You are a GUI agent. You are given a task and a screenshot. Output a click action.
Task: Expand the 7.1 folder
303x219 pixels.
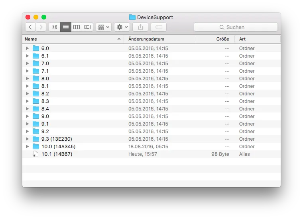pos(27,71)
